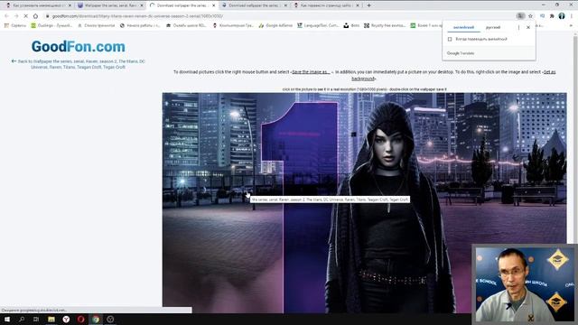This screenshot has width=578, height=325.
Task: Click the 'Save the image as...' link
Action: pyautogui.click(x=311, y=72)
